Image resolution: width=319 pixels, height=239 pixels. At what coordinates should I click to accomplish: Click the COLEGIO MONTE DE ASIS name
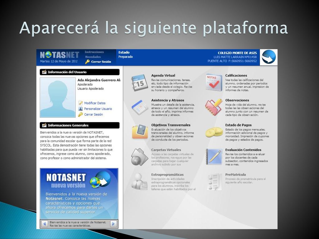point(237,53)
